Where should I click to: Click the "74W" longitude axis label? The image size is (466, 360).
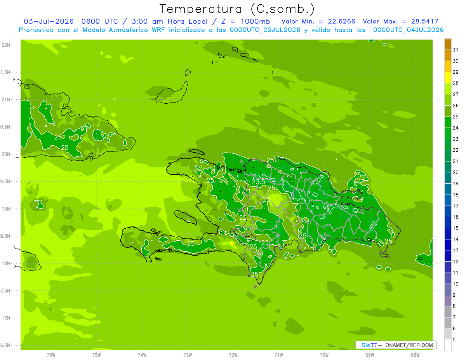point(142,355)
